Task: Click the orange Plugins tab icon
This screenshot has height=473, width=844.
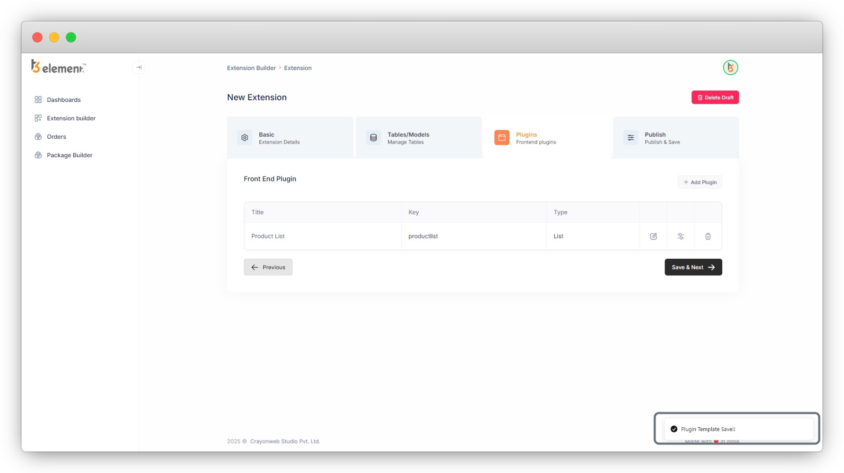Action: point(502,137)
